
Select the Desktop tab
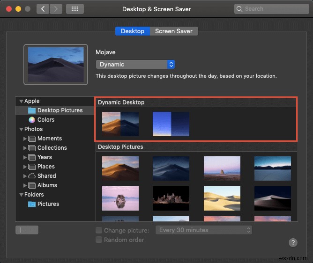click(133, 31)
